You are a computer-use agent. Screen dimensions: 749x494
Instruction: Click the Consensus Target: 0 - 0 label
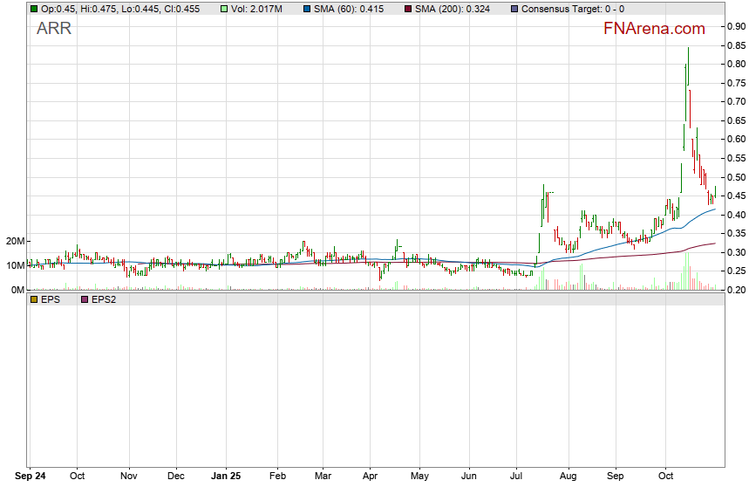[x=572, y=9]
